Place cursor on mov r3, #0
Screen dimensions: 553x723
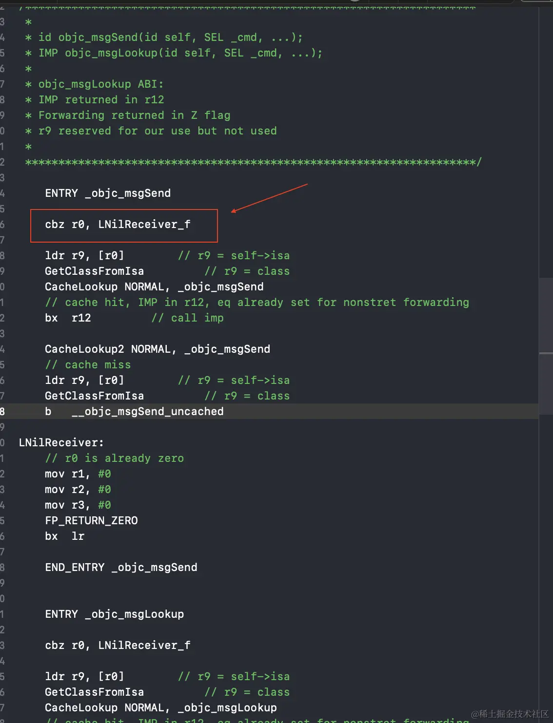pos(78,505)
